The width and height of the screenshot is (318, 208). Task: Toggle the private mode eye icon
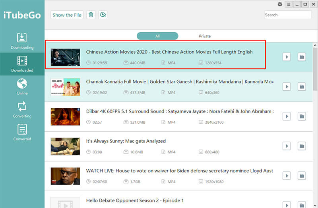click(103, 15)
